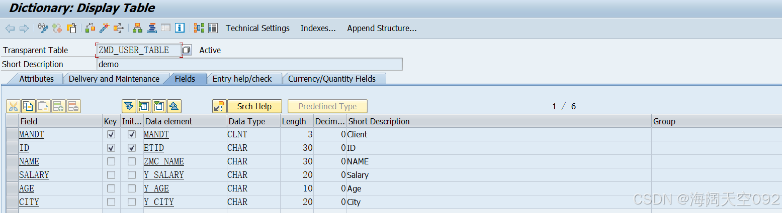Screen dimensions: 782x213
Task: Click the Predefined Type button
Action: (327, 106)
